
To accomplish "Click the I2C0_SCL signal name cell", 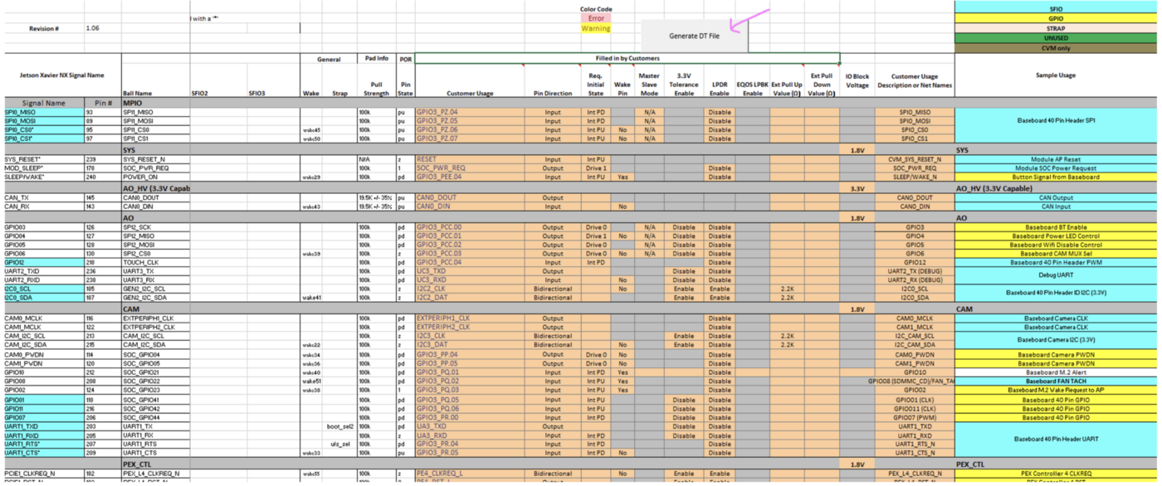I will [43, 289].
